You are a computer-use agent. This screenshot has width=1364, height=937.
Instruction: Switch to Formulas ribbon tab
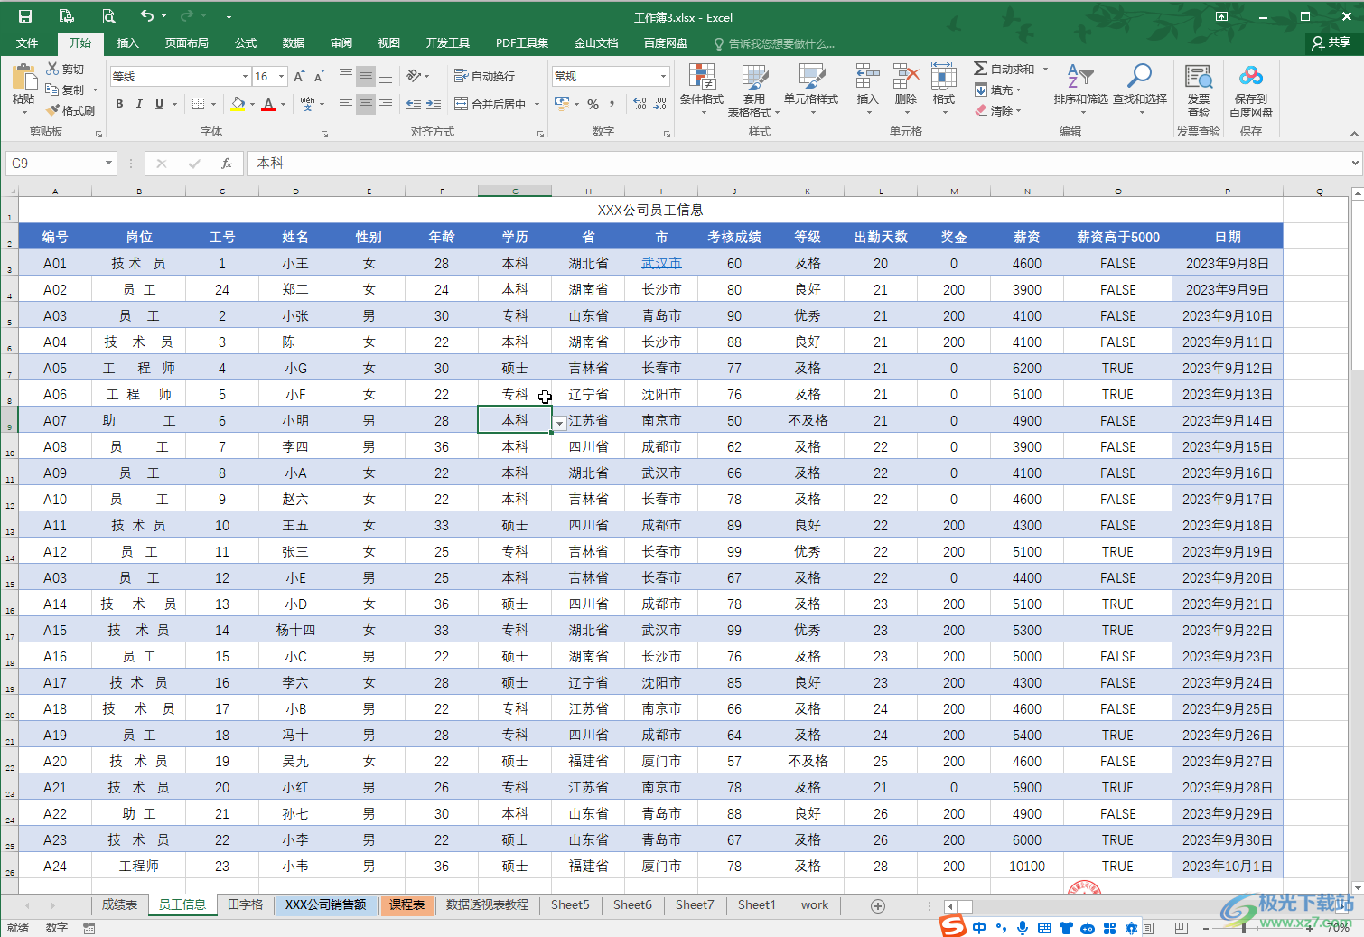coord(246,42)
